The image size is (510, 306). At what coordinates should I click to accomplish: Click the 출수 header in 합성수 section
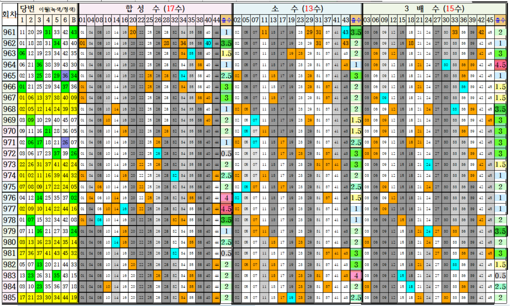[226, 20]
